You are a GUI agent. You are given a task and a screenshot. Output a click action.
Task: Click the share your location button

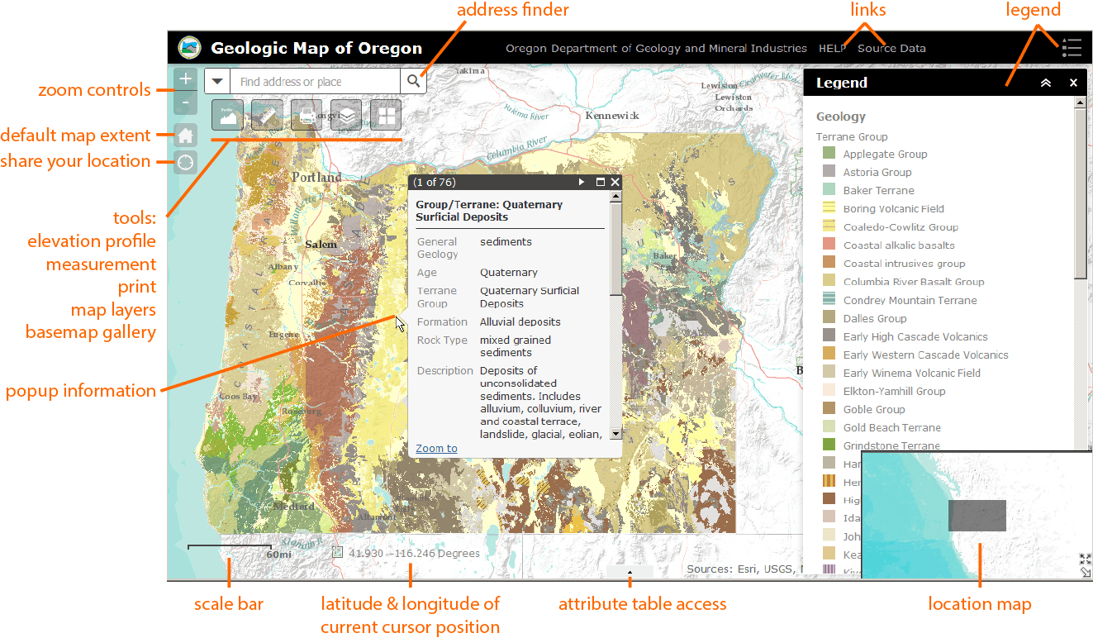(x=186, y=162)
